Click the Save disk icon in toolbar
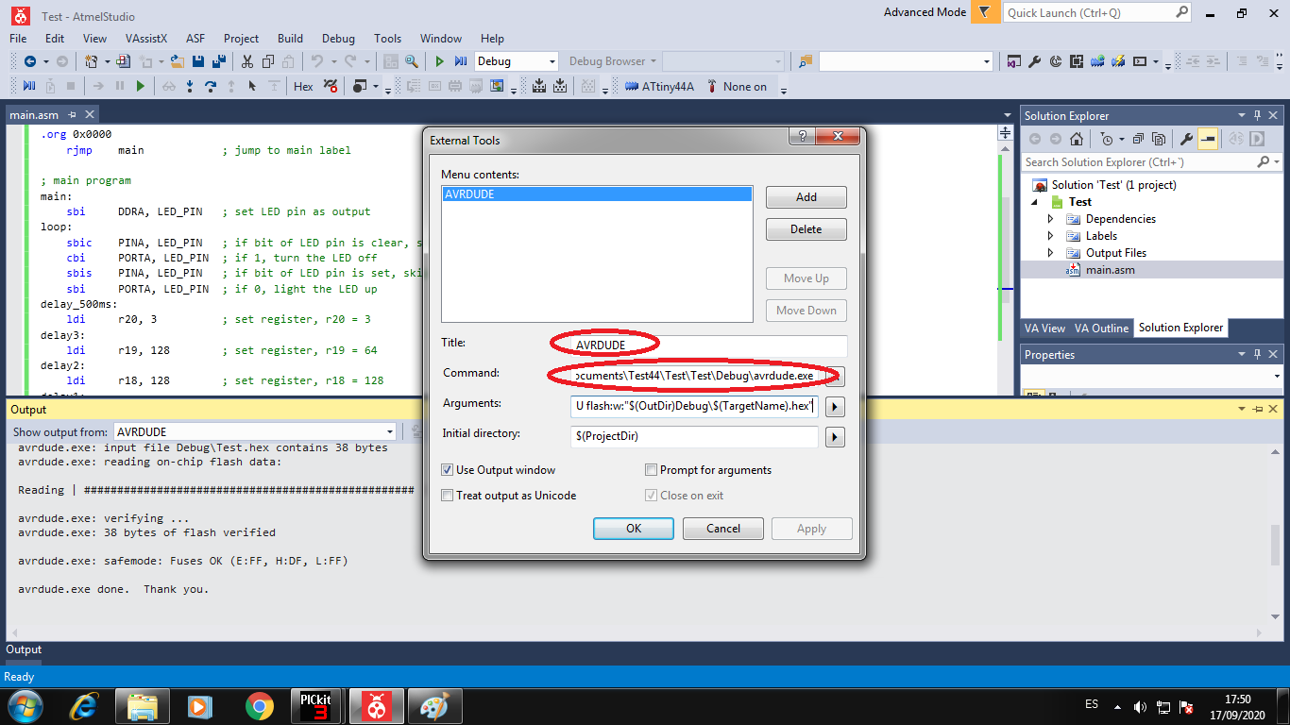This screenshot has height=725, width=1290. [x=198, y=61]
